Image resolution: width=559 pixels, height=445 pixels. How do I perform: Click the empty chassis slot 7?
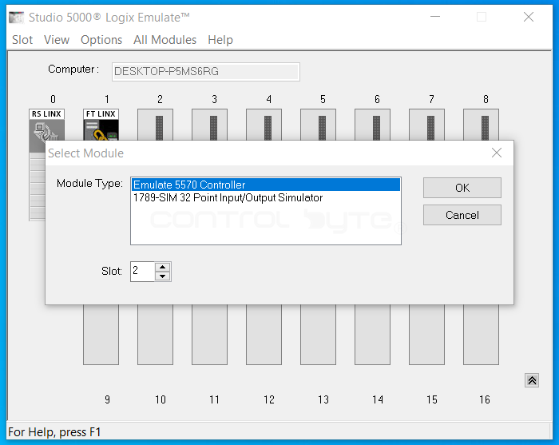pos(426,125)
